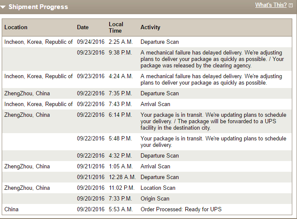
Task: Click the 09/24/2016 Departure Scan activity
Action: coord(160,42)
